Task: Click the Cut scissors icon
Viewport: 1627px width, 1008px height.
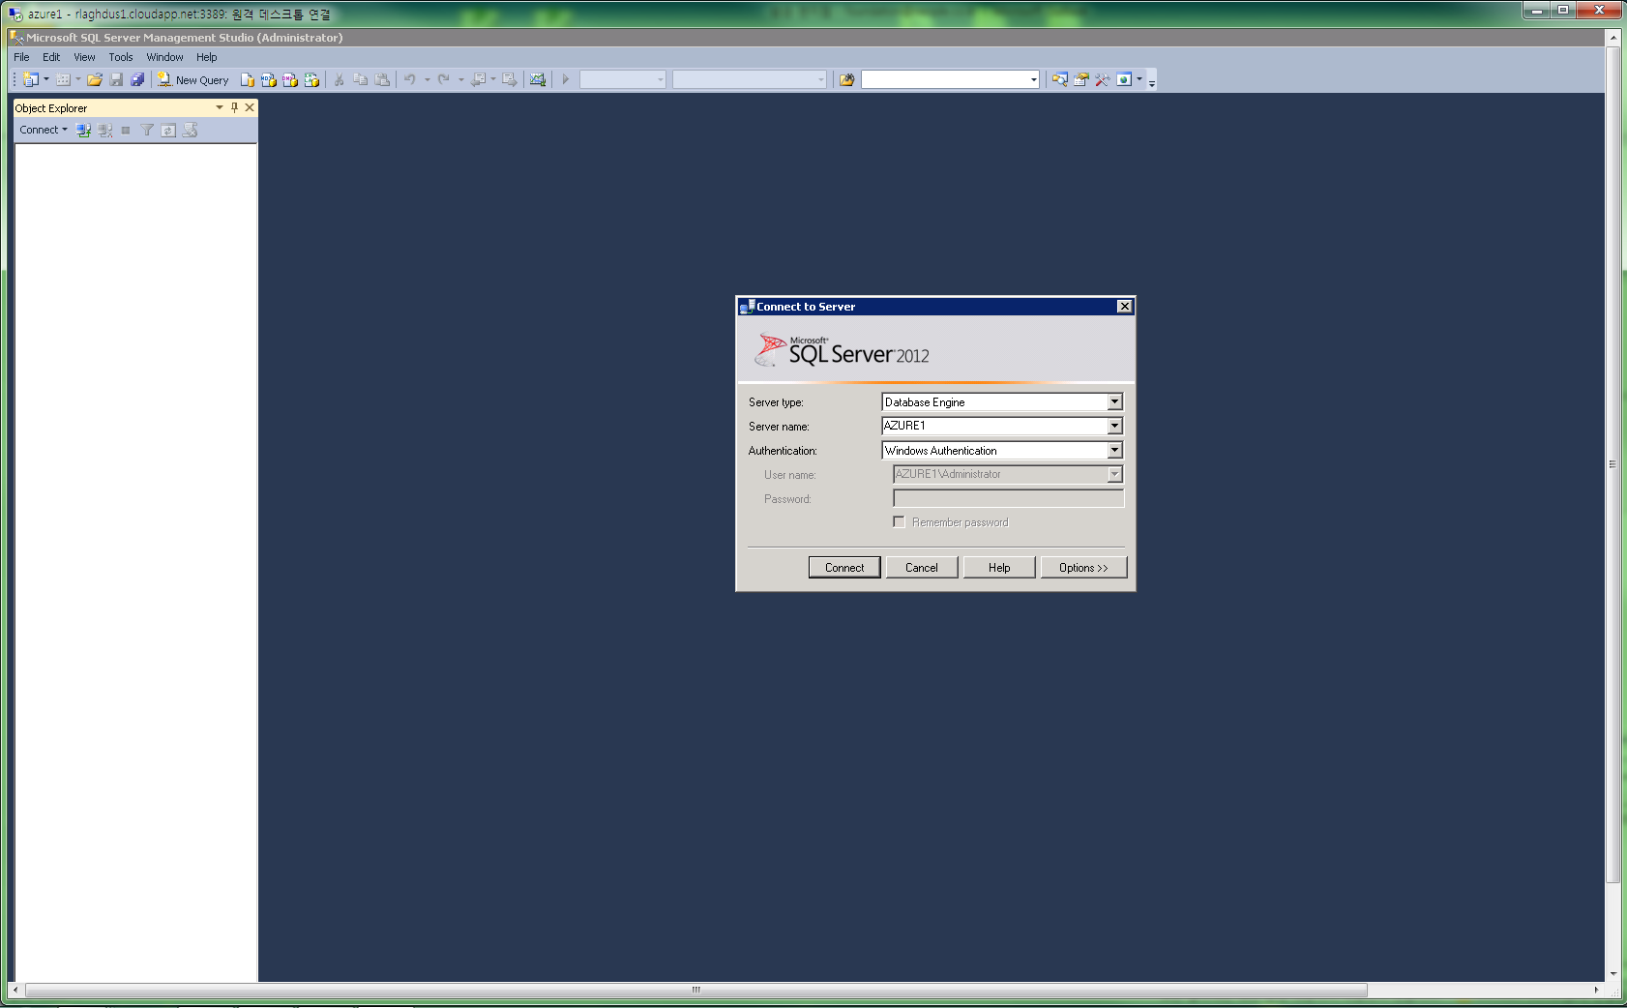Action: pos(340,79)
